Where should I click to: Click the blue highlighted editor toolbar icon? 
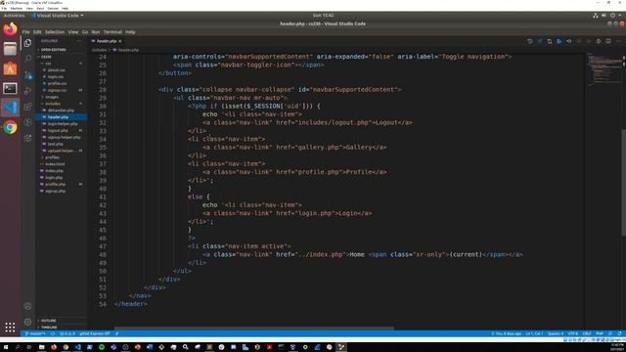[x=559, y=41]
